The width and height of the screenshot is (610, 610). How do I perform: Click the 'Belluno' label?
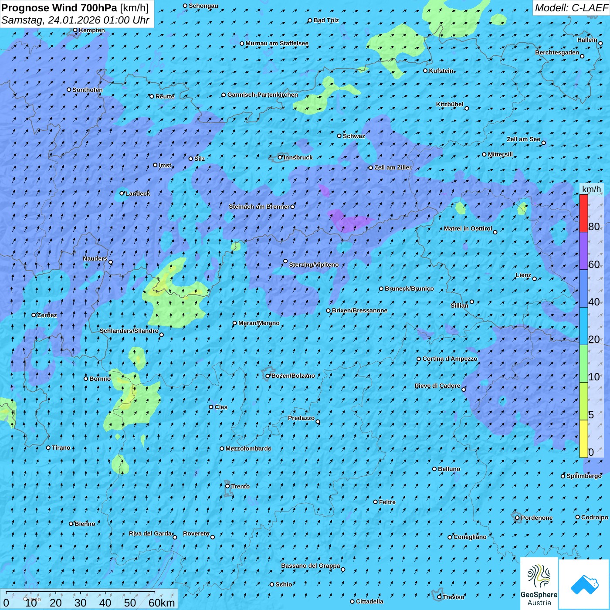(449, 469)
